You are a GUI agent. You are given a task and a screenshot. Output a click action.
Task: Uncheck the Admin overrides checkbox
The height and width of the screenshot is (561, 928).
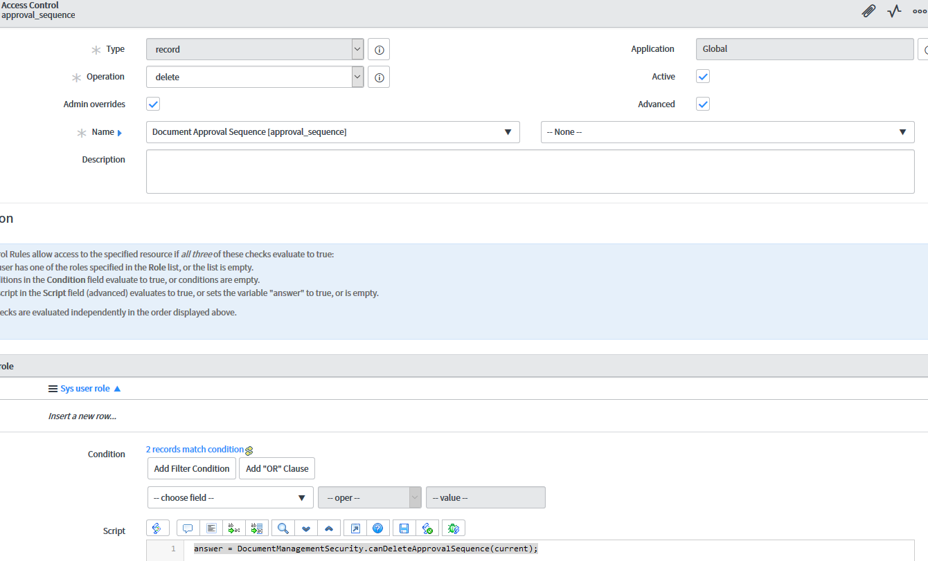(x=153, y=104)
